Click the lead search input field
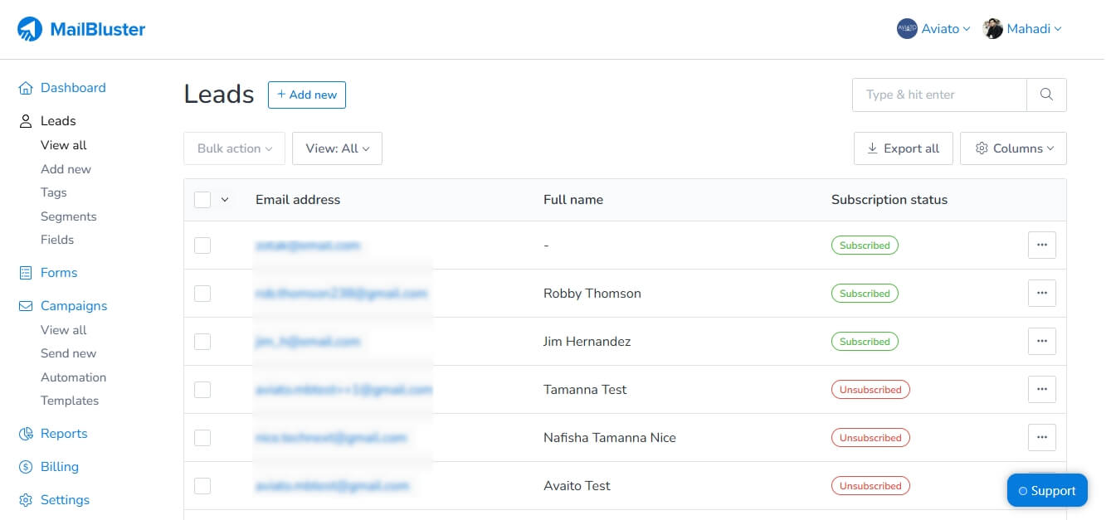The height and width of the screenshot is (520, 1106). coord(938,95)
